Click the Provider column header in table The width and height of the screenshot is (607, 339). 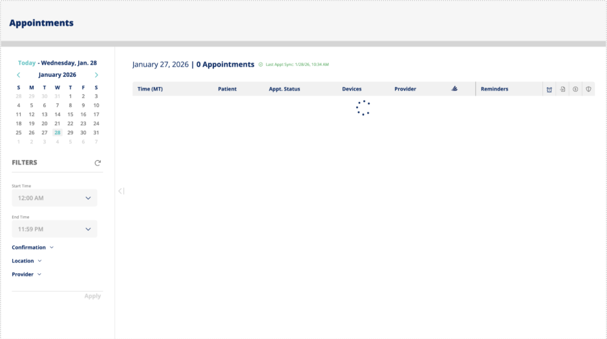tap(405, 89)
